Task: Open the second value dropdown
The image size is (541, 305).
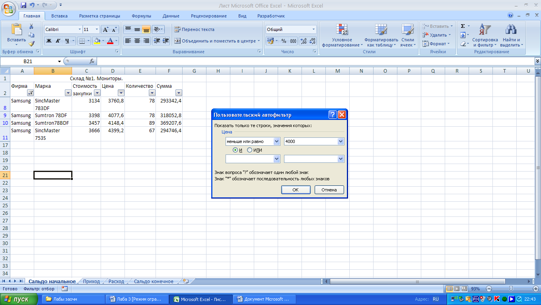Action: pyautogui.click(x=341, y=159)
